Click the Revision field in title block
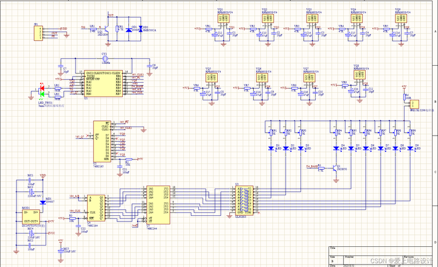This screenshot has width=438, height=267. click(417, 259)
